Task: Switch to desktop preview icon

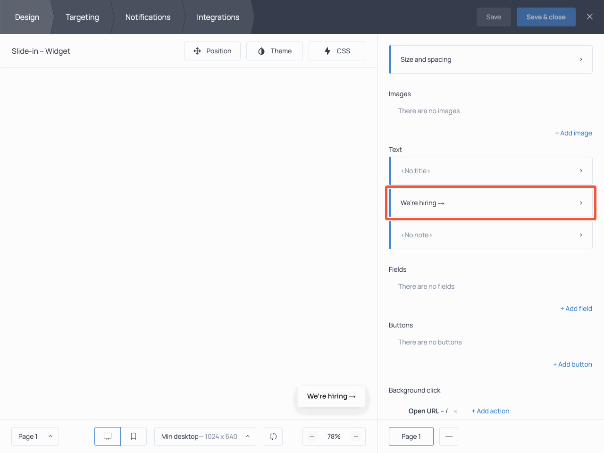Action: [107, 436]
